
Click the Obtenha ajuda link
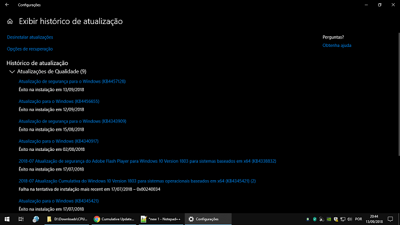pyautogui.click(x=337, y=45)
